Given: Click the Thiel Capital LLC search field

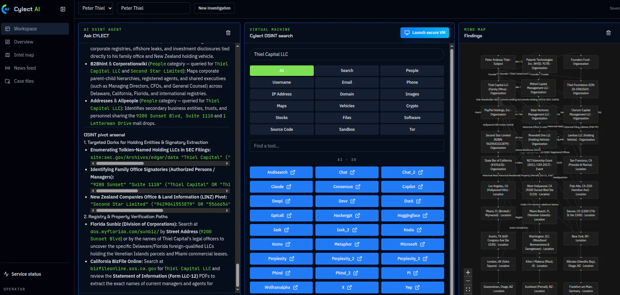Looking at the screenshot, I should (x=347, y=54).
